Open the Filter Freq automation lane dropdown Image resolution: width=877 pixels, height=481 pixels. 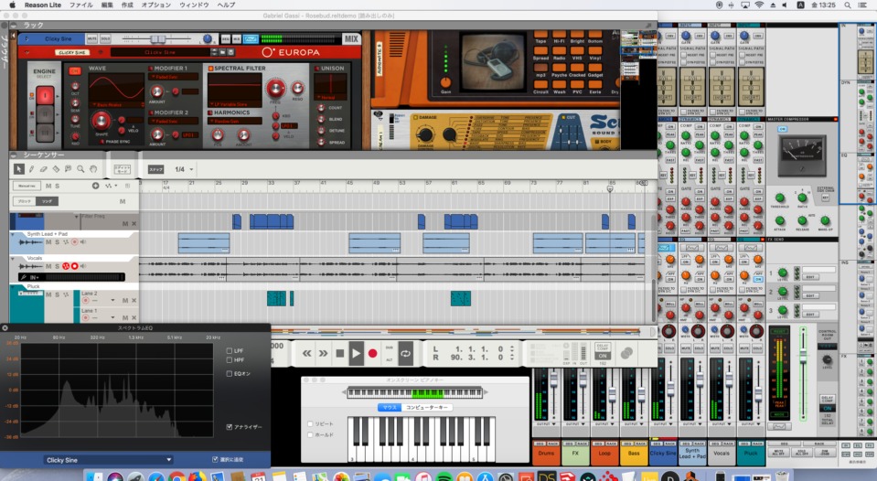pyautogui.click(x=77, y=217)
